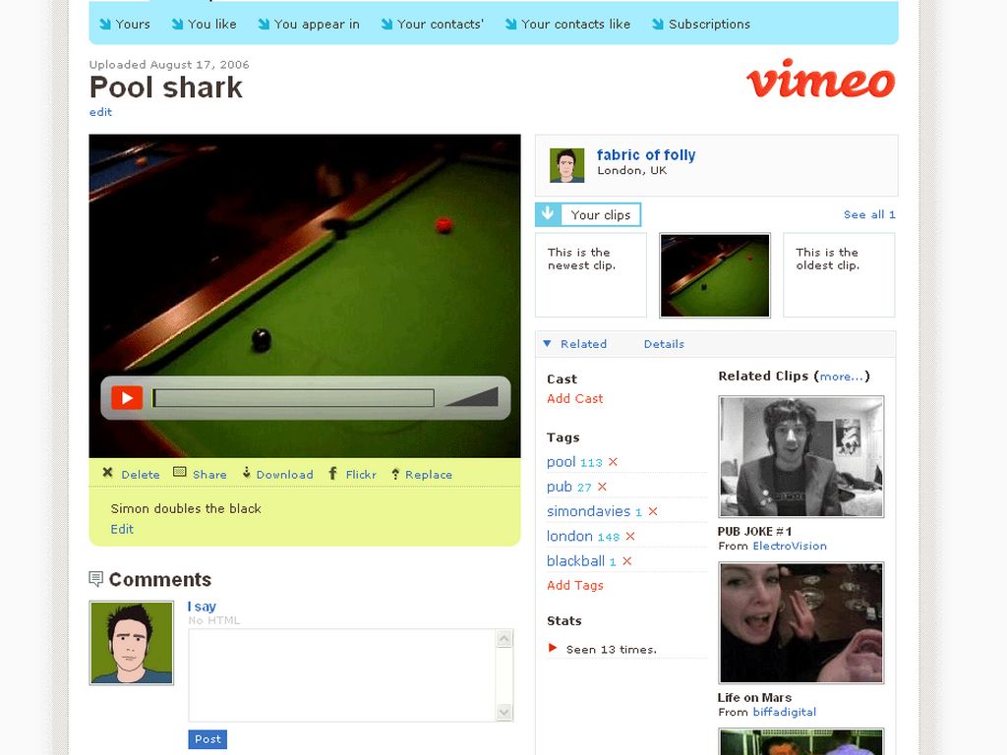Viewport: 1007px width, 755px height.
Task: Expand the Seen 13 times stats arrow
Action: coord(553,648)
